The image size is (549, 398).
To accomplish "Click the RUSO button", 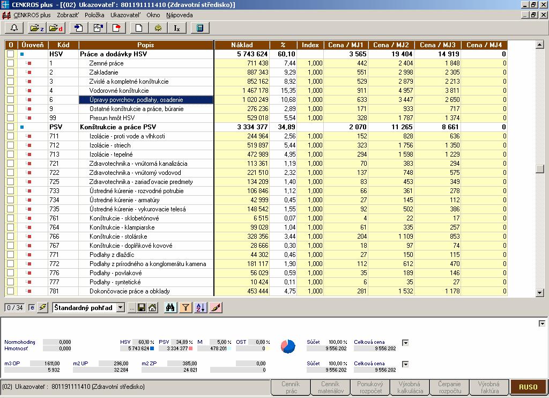I will [x=528, y=387].
